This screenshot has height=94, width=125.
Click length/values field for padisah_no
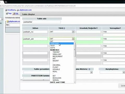pyautogui.click(x=89, y=32)
